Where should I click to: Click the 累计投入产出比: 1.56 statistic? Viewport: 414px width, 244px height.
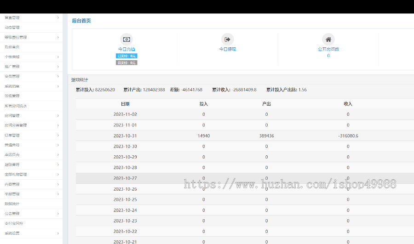287,90
